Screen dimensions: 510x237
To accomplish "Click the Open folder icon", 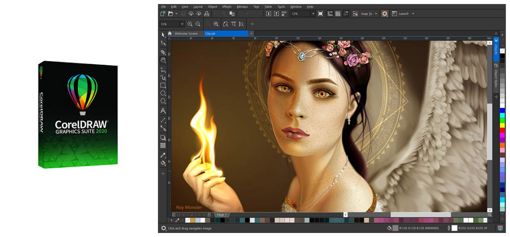I will tap(171, 14).
